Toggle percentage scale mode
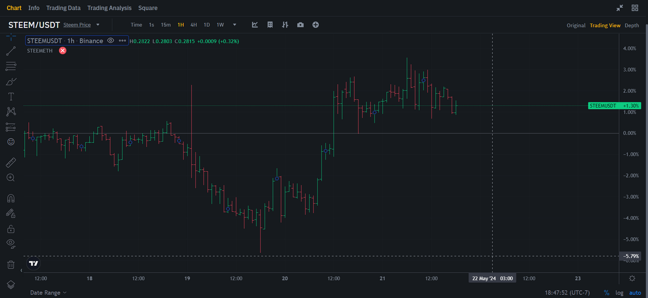Image resolution: width=648 pixels, height=298 pixels. [x=606, y=293]
